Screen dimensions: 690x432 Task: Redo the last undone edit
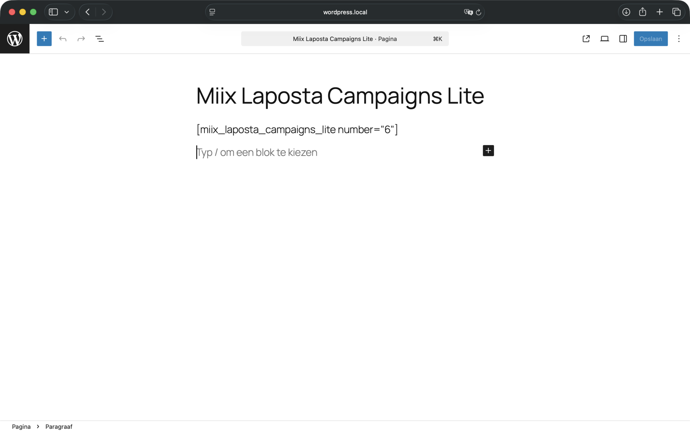[81, 39]
